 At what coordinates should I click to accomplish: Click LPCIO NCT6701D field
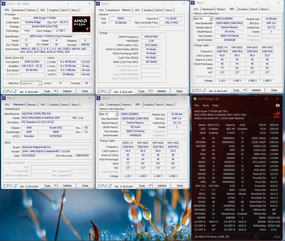coord(56,136)
